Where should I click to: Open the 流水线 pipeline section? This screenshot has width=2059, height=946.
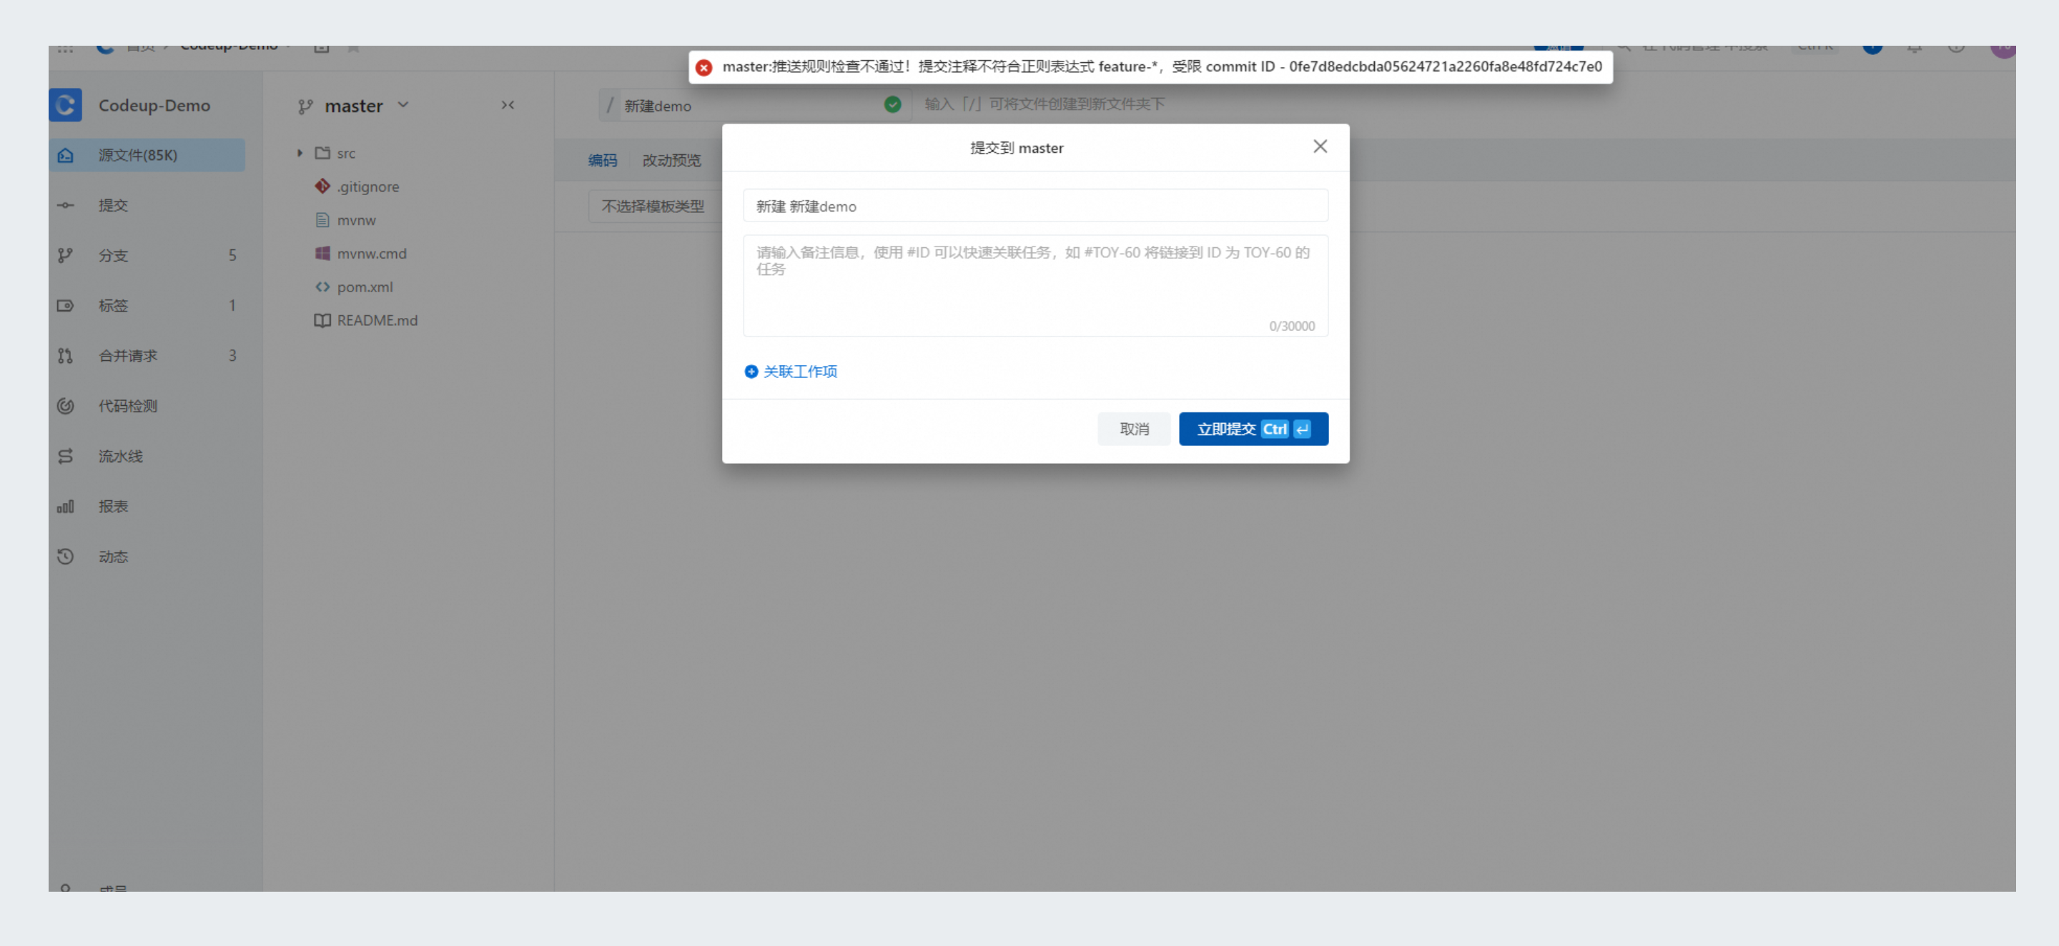(x=120, y=457)
